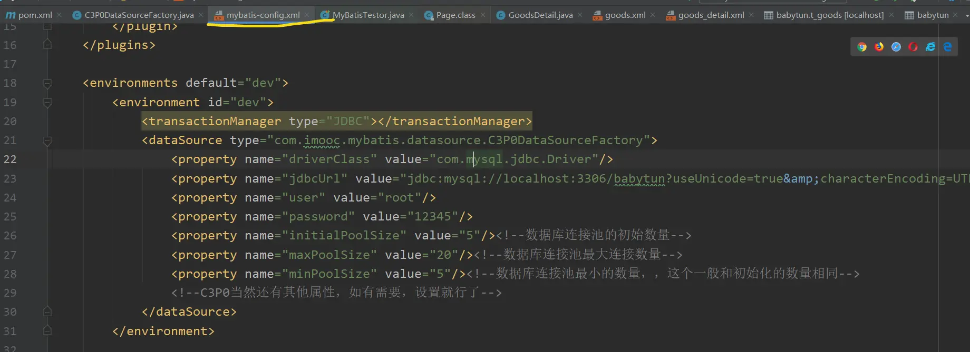Click line number 22 in gutter
The image size is (970, 352).
pos(10,159)
